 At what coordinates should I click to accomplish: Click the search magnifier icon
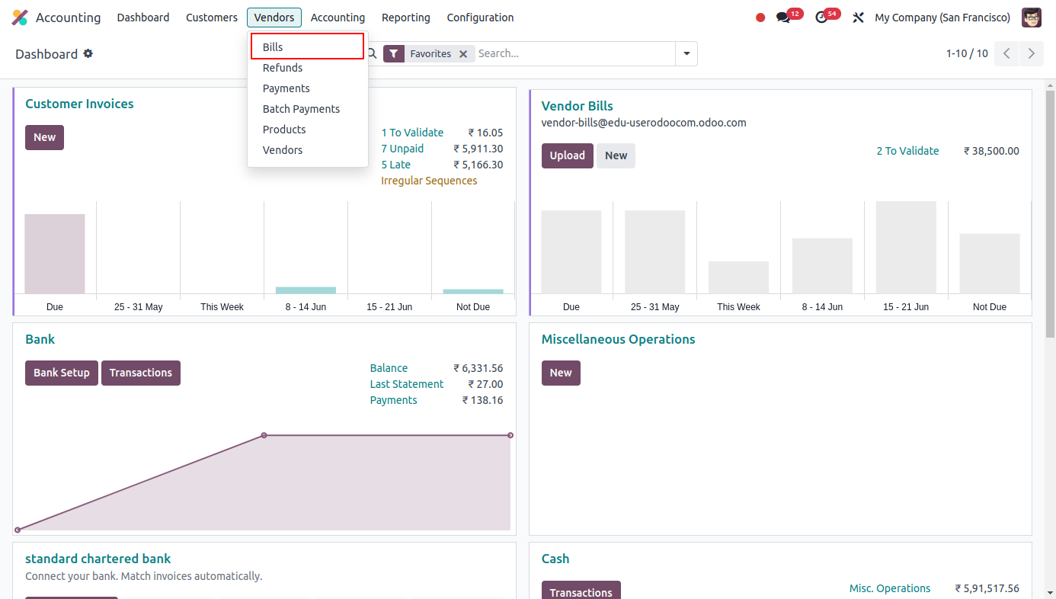(x=371, y=53)
